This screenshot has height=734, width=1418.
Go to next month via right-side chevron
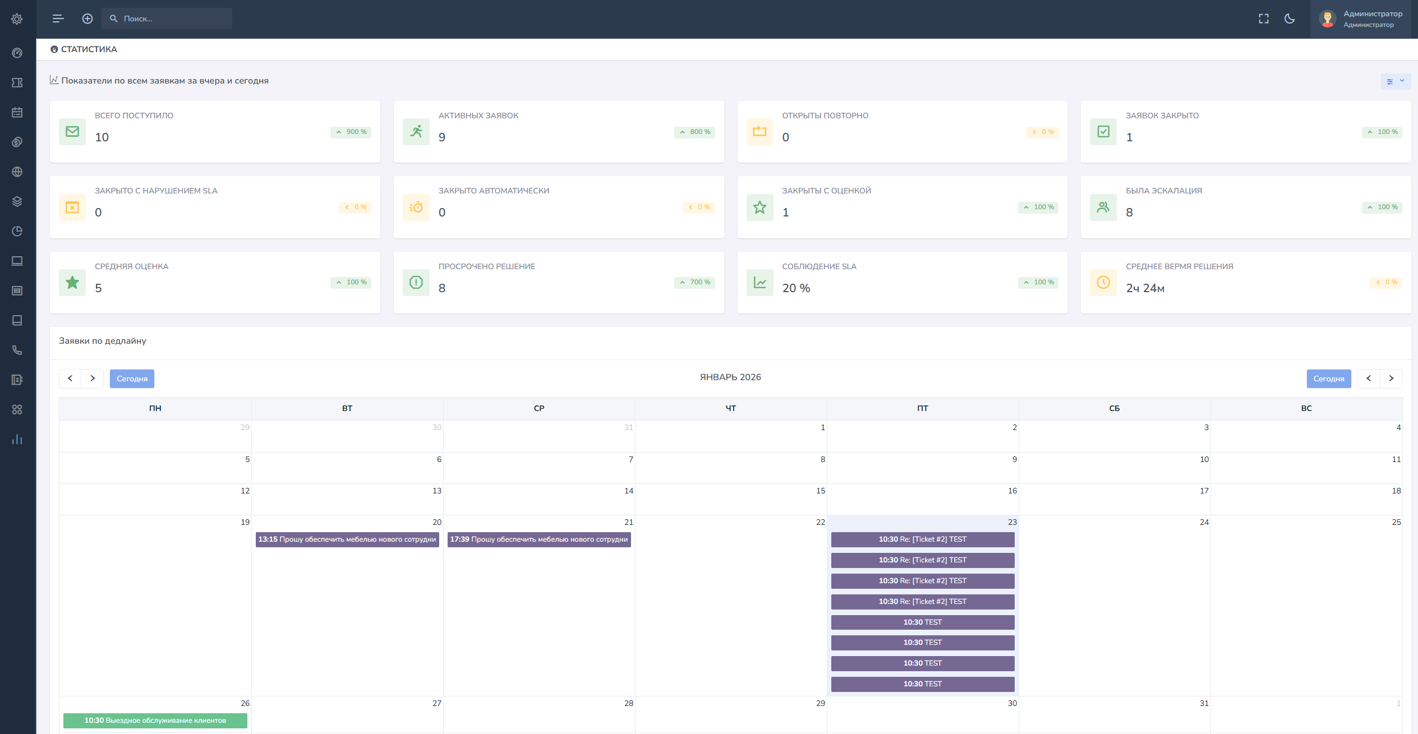point(1391,378)
